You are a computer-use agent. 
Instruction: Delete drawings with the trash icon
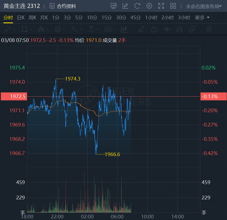209,29
